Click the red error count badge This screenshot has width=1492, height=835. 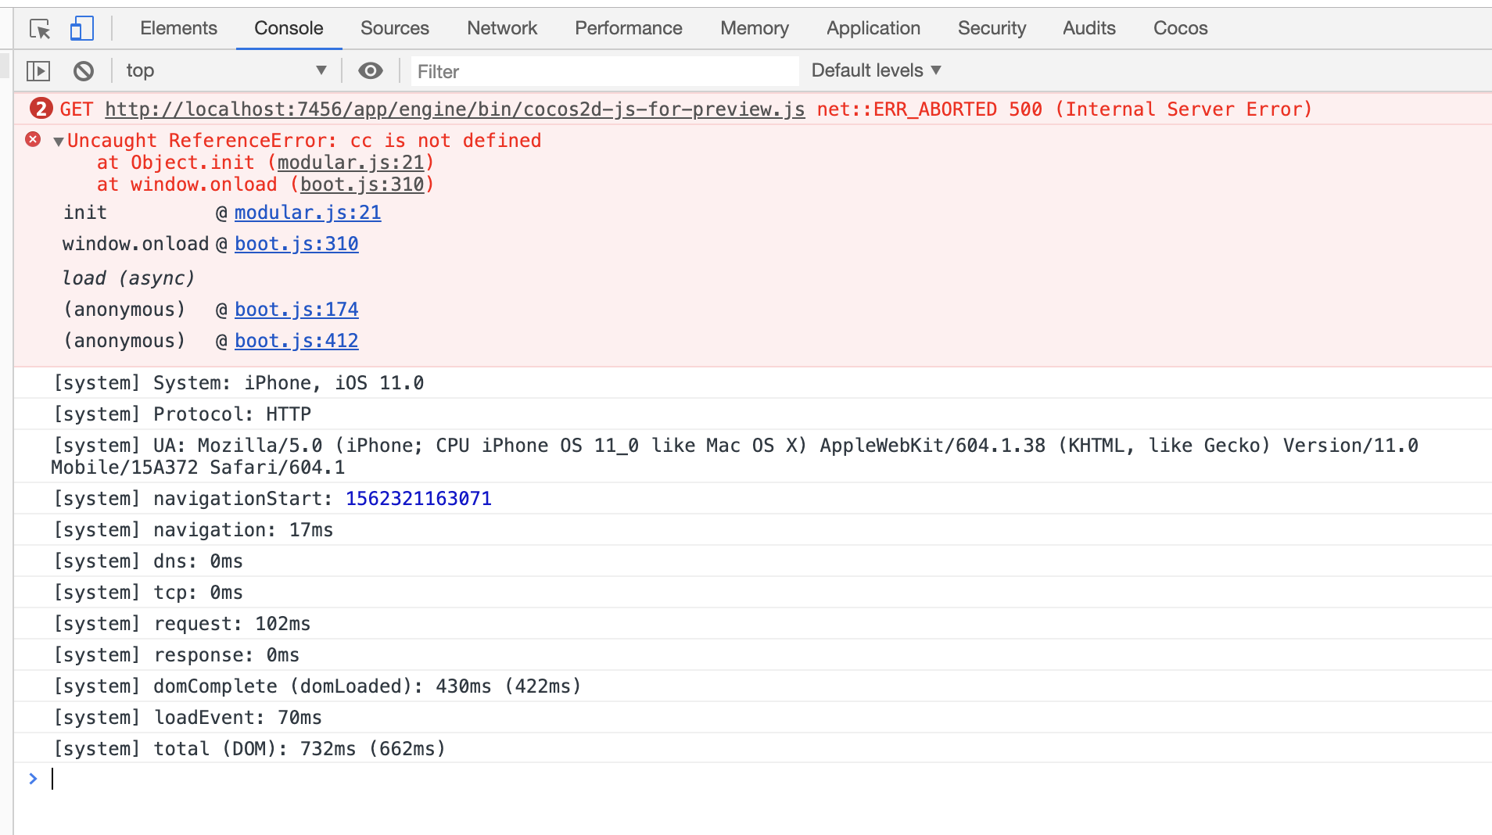pos(41,109)
